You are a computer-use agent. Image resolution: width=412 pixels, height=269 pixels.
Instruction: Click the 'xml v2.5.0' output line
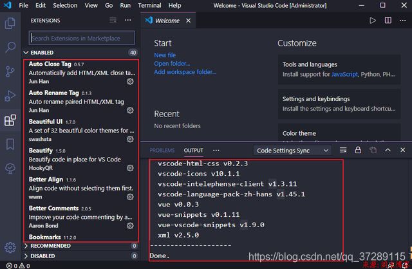[x=178, y=235]
